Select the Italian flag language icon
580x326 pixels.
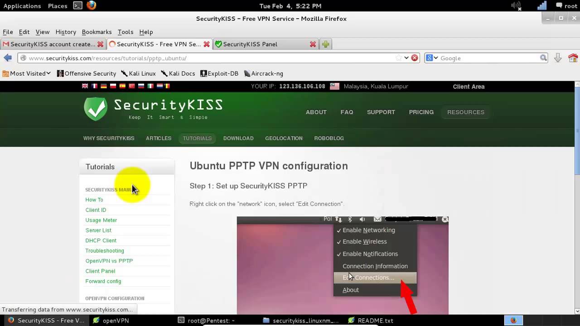tap(150, 86)
